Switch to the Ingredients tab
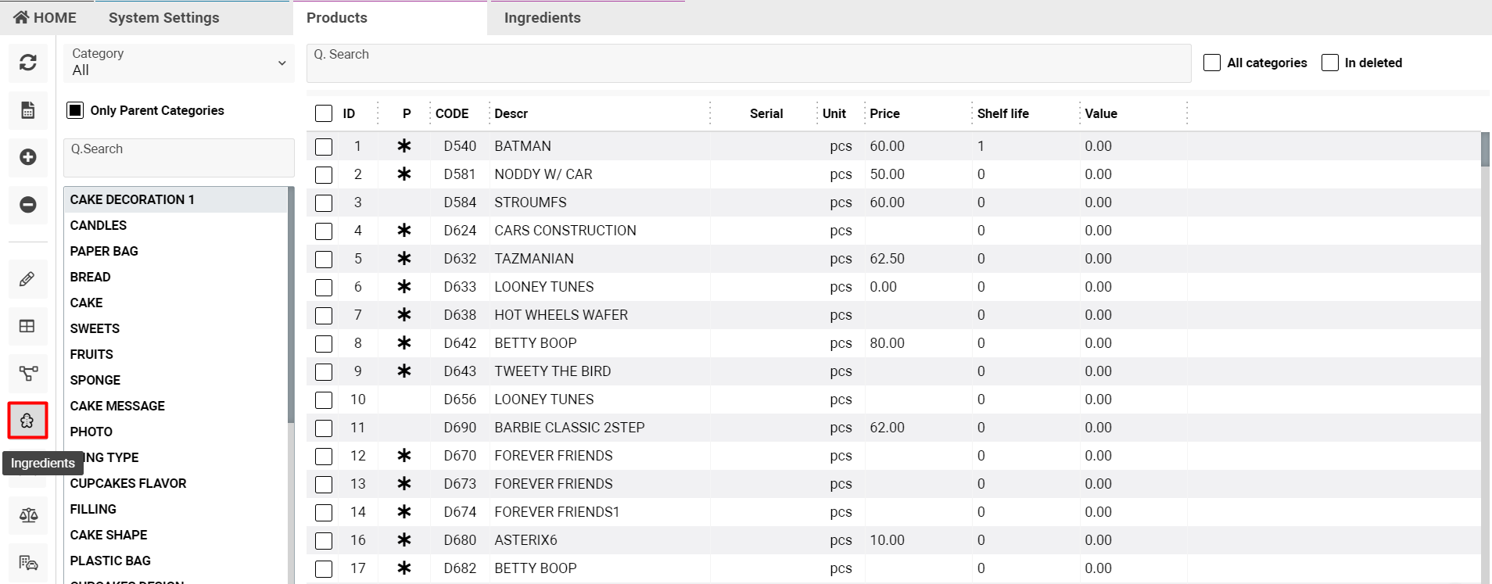Screen dimensions: 1492x584 543,17
